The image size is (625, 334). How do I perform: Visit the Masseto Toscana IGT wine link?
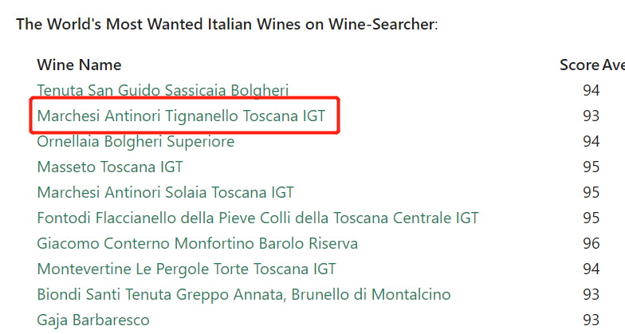110,167
